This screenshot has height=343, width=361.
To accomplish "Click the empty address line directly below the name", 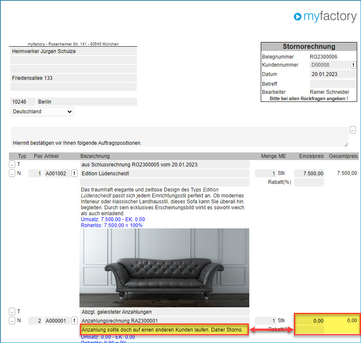I will (73, 60).
